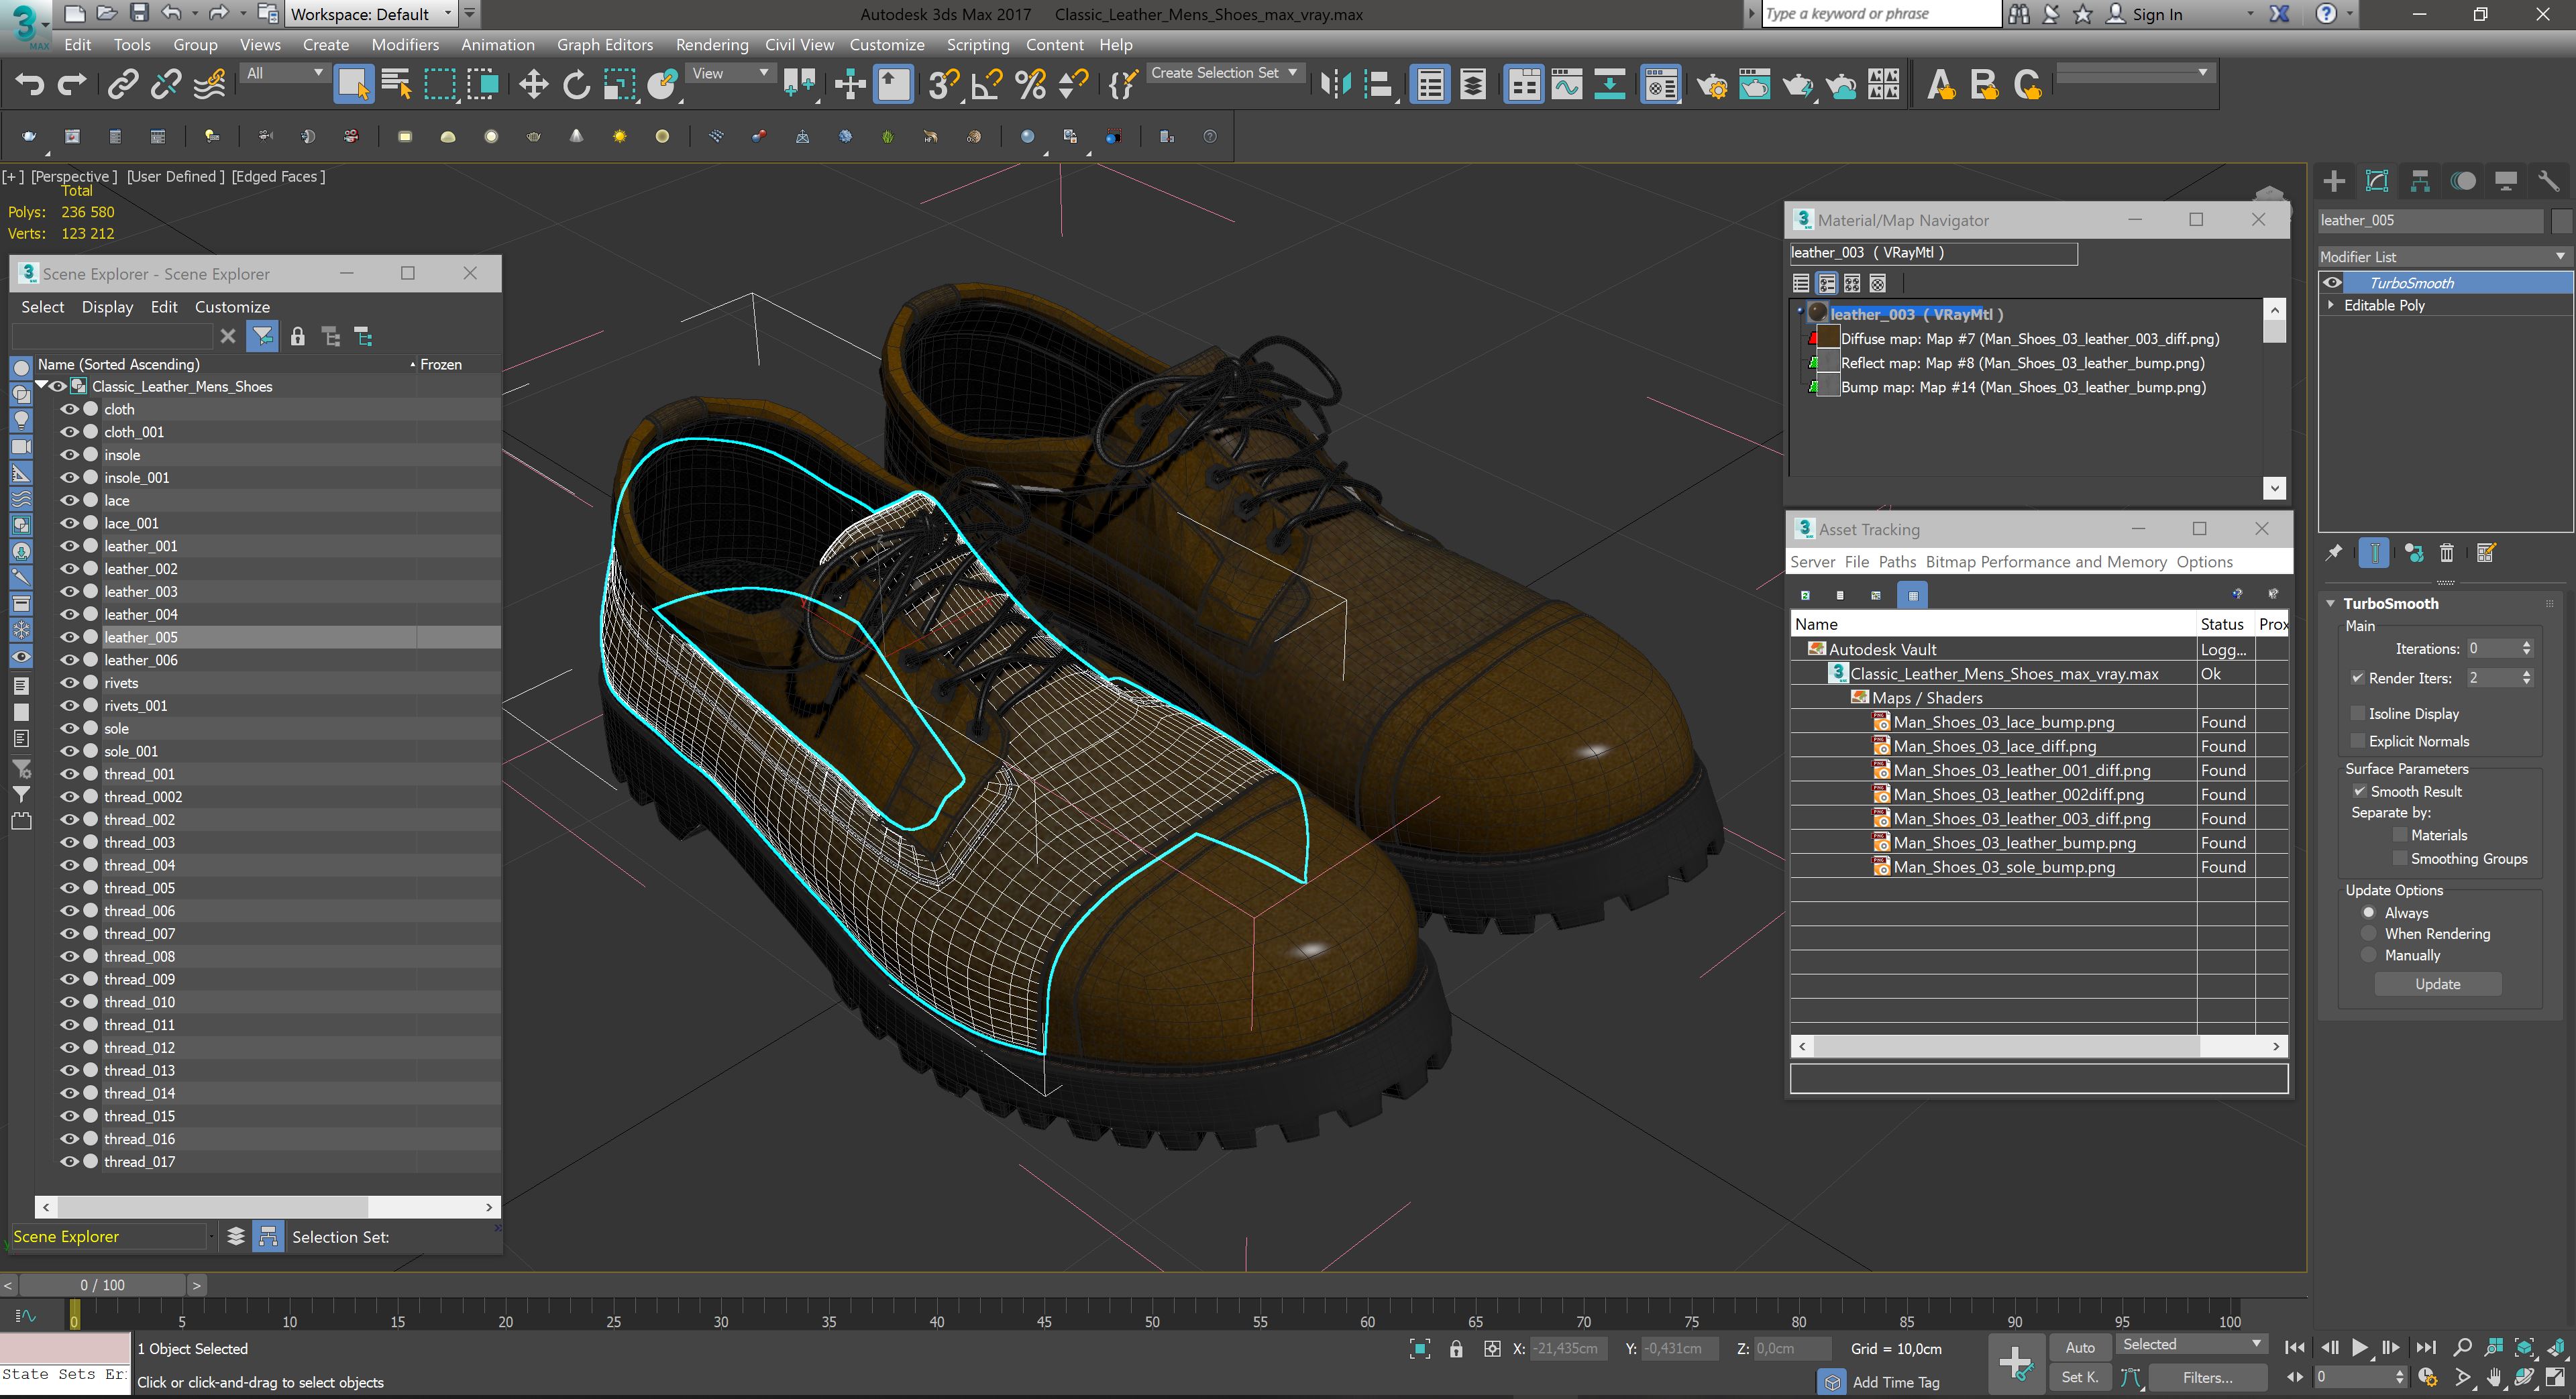2576x1399 pixels.
Task: Click Play Animation button
Action: tap(2360, 1347)
